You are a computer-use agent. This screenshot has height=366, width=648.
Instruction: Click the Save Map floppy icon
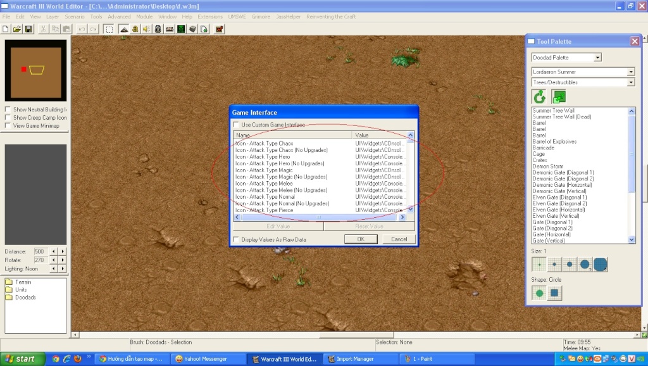click(x=28, y=29)
